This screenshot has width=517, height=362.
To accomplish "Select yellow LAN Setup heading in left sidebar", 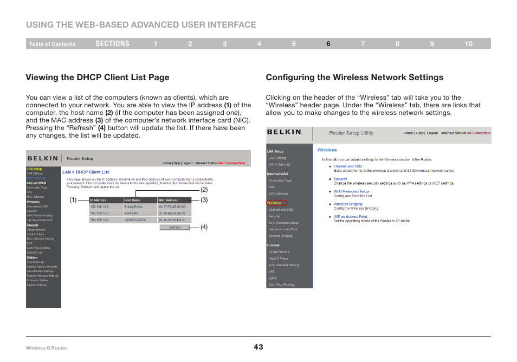I will point(34,169).
